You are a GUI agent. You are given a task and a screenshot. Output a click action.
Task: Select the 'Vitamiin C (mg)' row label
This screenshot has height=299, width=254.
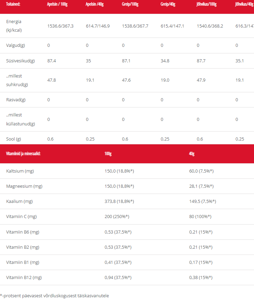point(21,217)
